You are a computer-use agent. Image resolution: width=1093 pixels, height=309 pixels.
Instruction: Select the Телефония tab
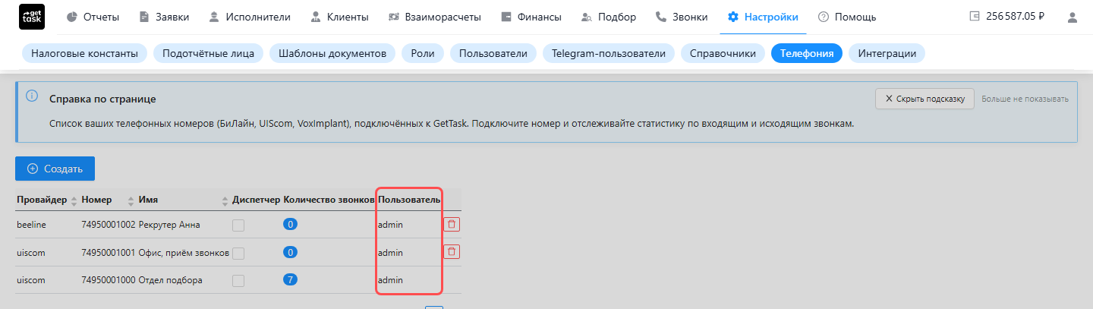click(806, 53)
